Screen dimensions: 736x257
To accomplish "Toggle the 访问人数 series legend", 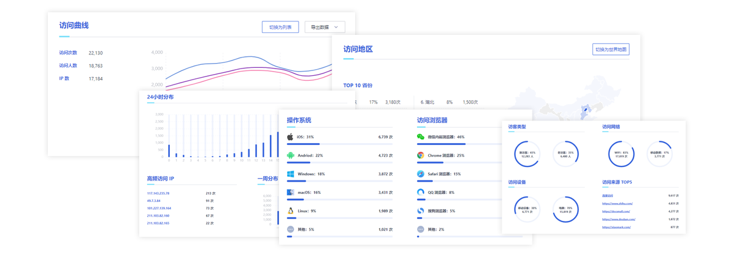I will [x=68, y=65].
